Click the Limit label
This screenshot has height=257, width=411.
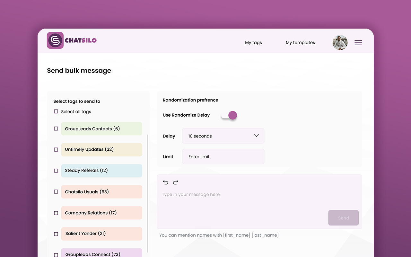pyautogui.click(x=168, y=157)
